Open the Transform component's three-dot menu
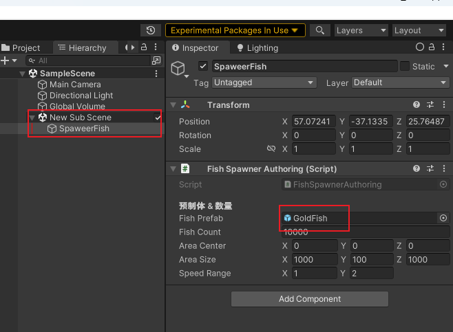 (444, 104)
